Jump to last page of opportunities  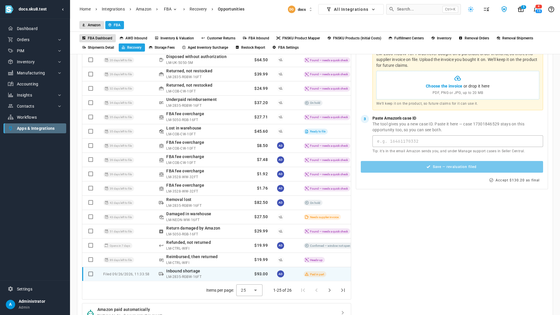343,290
